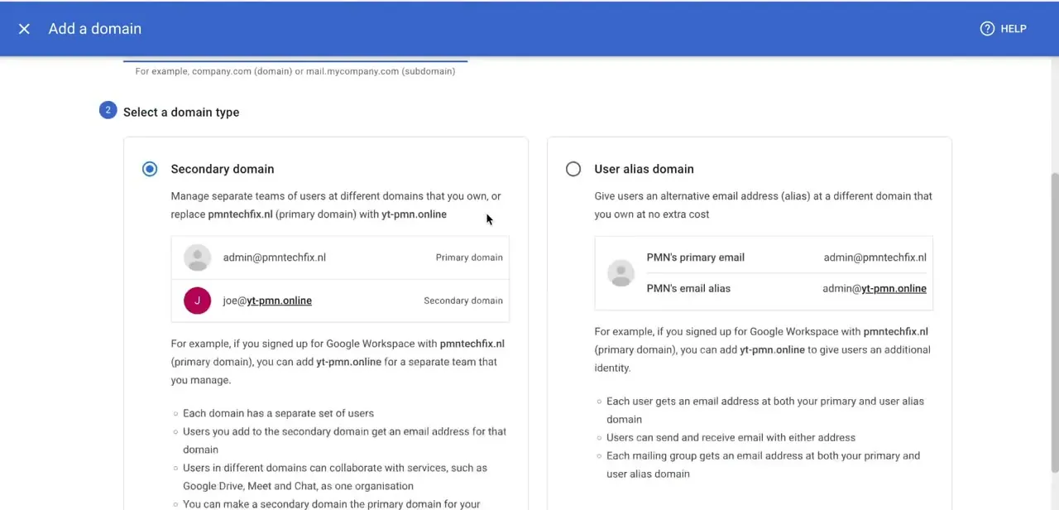Screen dimensions: 1059x510
Task: Click admin@pmntechfix.nl in User alias card
Action: (875, 257)
